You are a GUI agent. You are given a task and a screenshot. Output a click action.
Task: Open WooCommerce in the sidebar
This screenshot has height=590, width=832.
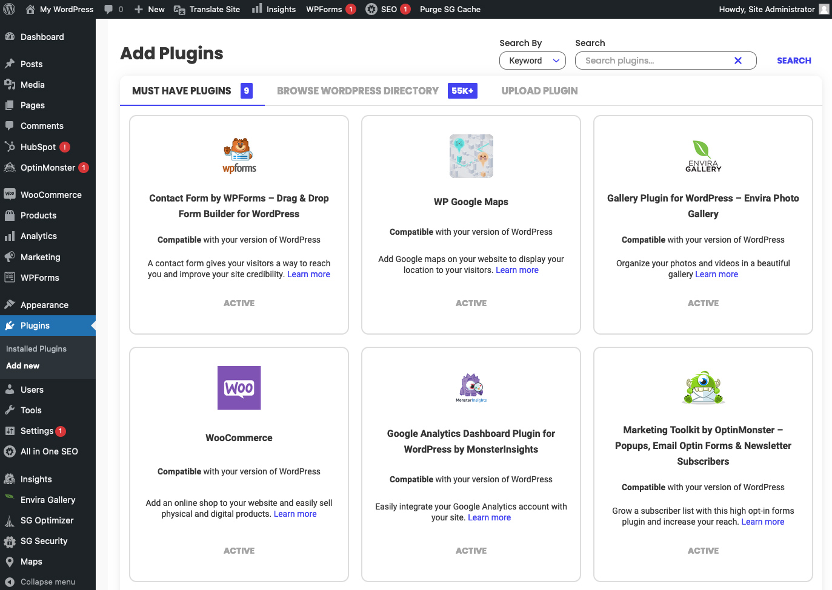click(x=48, y=195)
